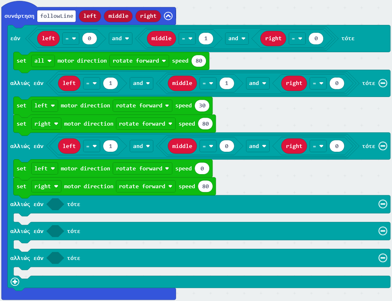Click minus icon on first empty else-if
The height and width of the screenshot is (301, 392).
[383, 204]
